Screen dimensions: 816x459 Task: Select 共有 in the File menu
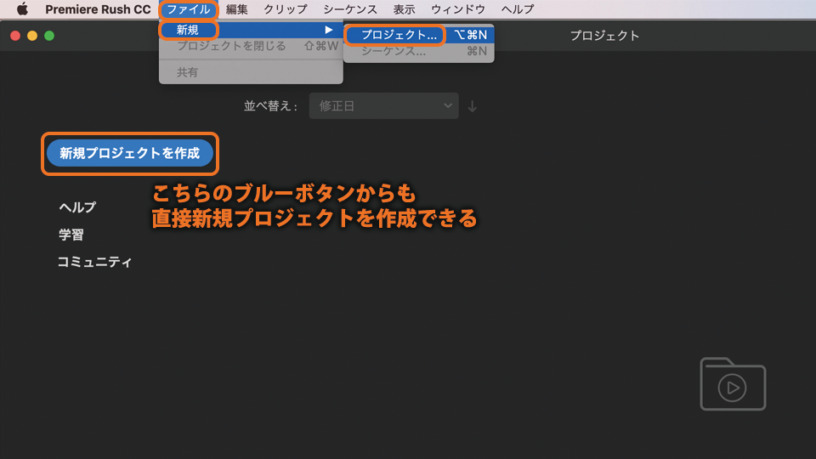pyautogui.click(x=251, y=71)
